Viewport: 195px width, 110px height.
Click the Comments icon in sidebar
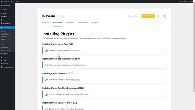click(x=2, y=23)
